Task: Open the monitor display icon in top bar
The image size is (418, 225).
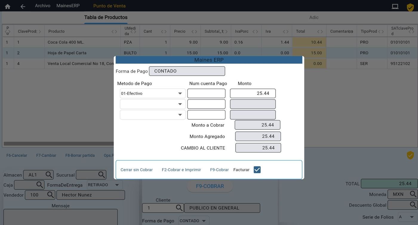Action: click(x=395, y=6)
